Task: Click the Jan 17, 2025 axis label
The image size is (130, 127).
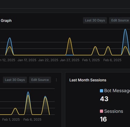Action: [x=27, y=60]
